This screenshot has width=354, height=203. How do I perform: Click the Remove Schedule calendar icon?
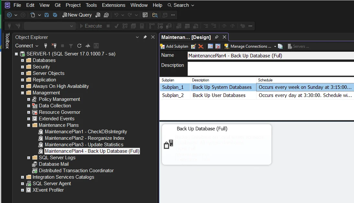click(218, 46)
